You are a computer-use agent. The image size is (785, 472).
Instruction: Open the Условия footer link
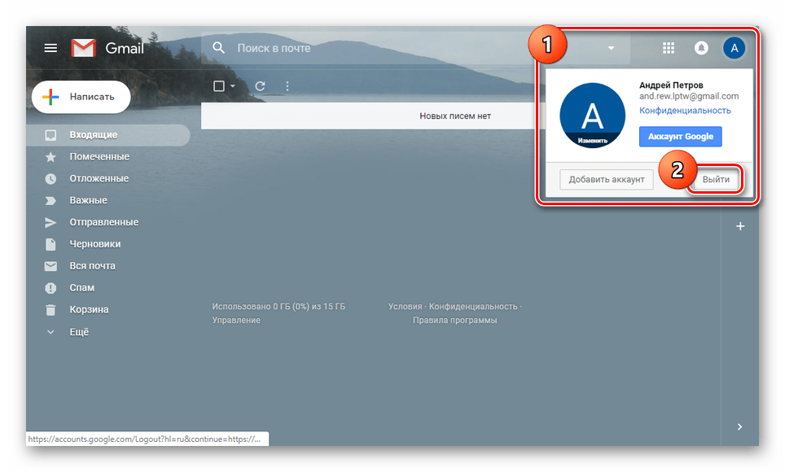coord(405,306)
